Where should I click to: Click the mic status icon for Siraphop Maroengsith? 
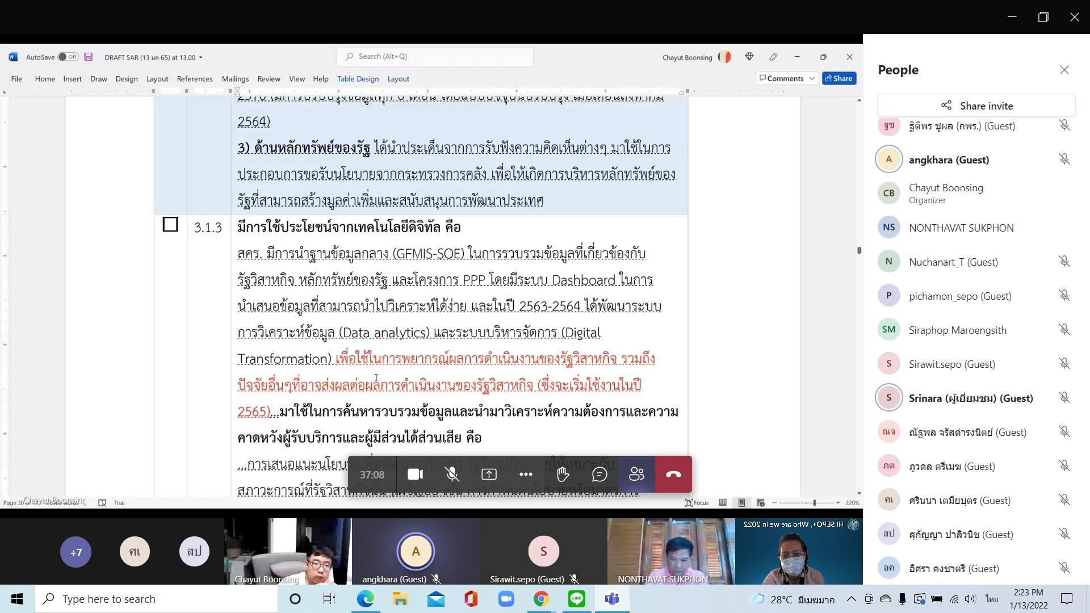tap(1064, 330)
